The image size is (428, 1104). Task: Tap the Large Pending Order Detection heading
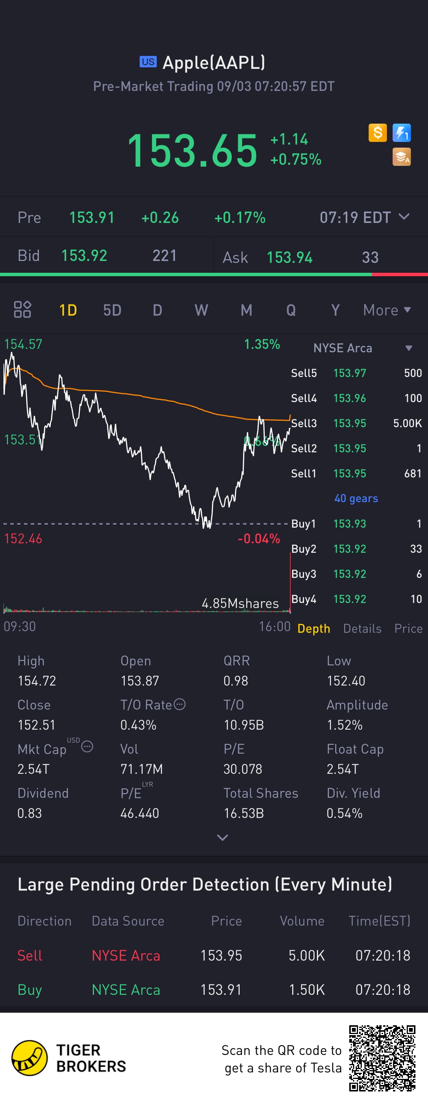(x=205, y=884)
